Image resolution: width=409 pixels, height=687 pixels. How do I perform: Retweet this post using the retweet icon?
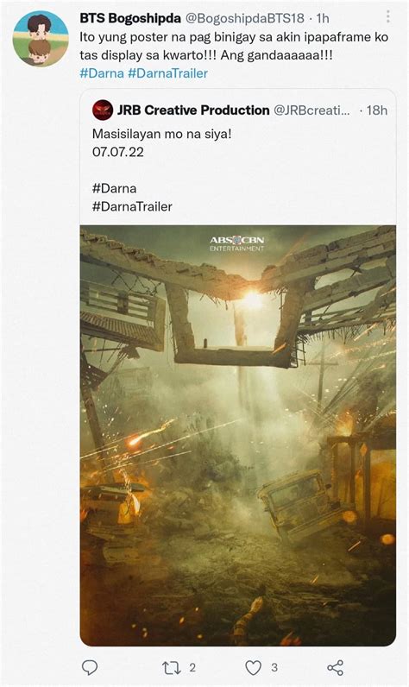171,668
